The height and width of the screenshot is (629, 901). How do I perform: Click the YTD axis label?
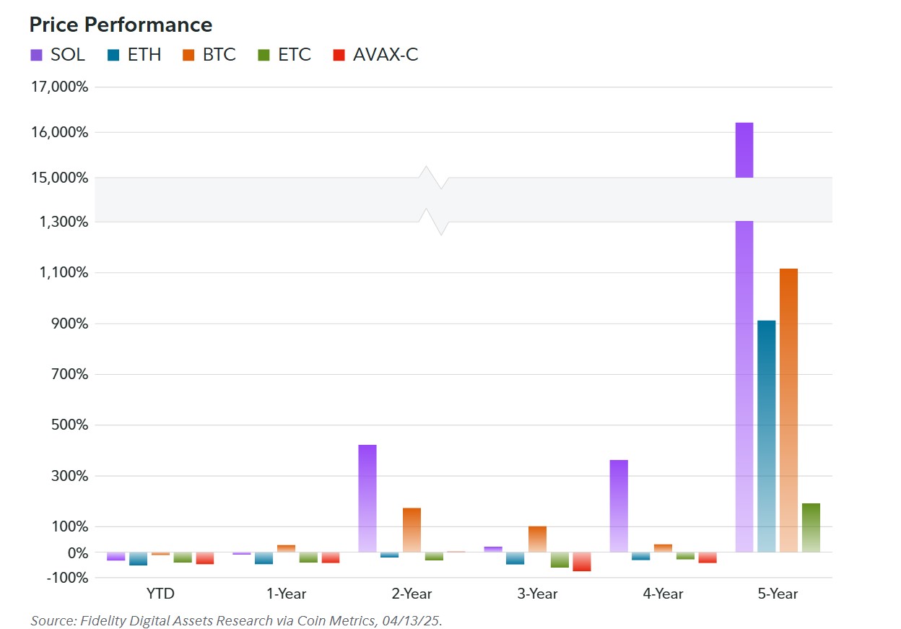[x=160, y=594]
